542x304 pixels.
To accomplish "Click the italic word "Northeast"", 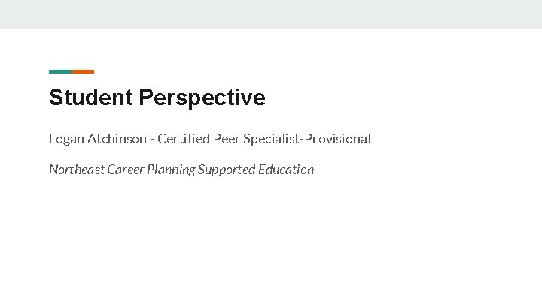I will 77,170.
